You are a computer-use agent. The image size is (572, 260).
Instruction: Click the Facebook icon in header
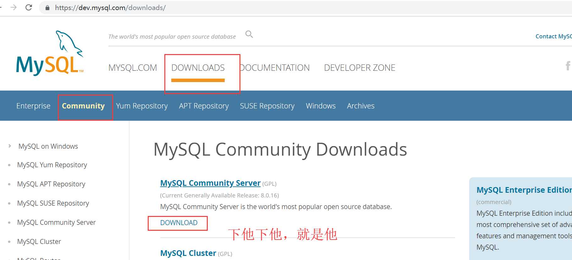pos(568,66)
